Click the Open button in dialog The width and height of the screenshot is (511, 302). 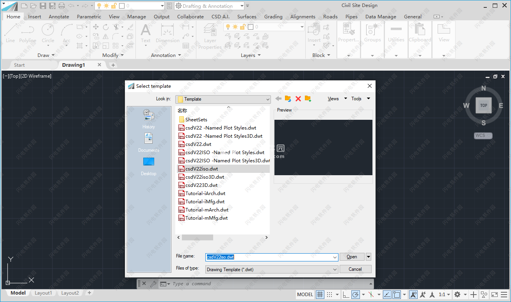tap(352, 257)
